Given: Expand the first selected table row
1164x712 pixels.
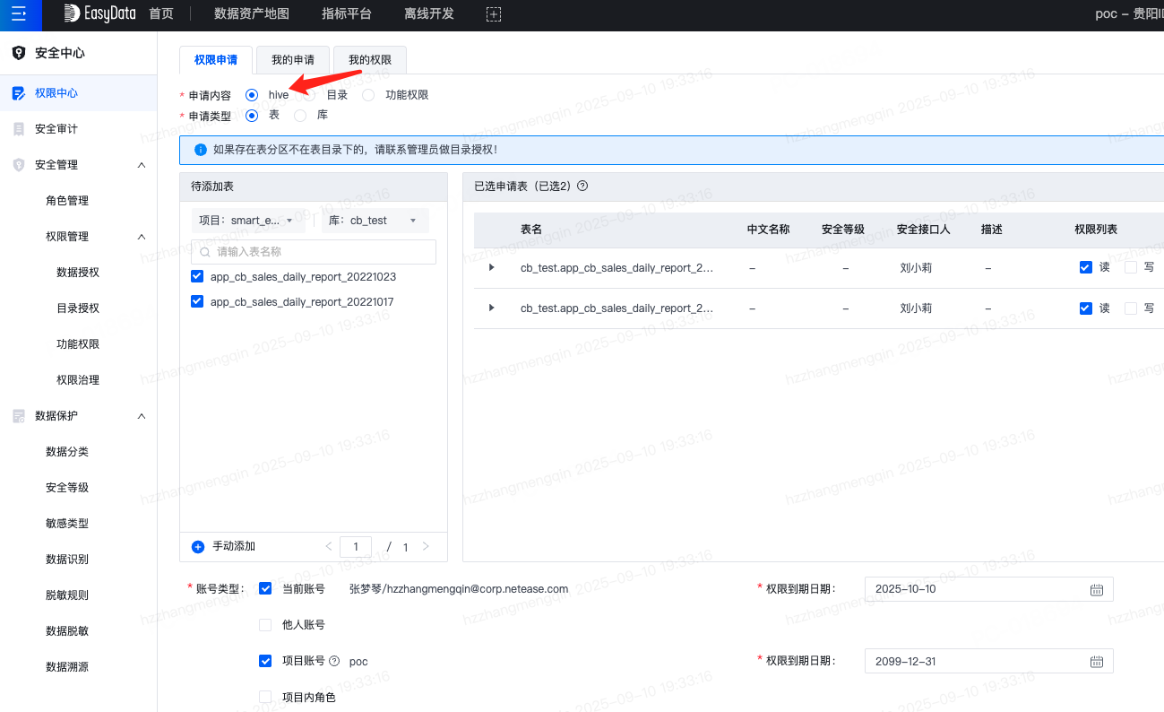Looking at the screenshot, I should tap(491, 267).
